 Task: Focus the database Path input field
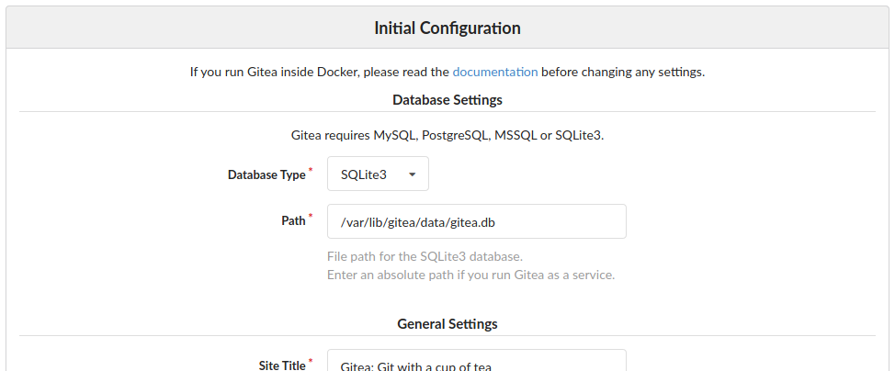[x=477, y=221]
